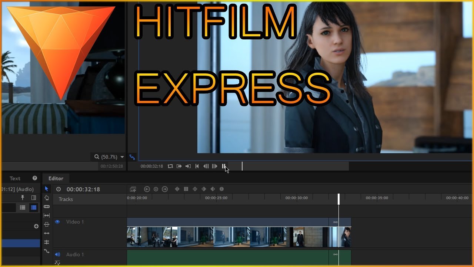Select the Slip tool
The height and width of the screenshot is (267, 474).
coord(47,215)
